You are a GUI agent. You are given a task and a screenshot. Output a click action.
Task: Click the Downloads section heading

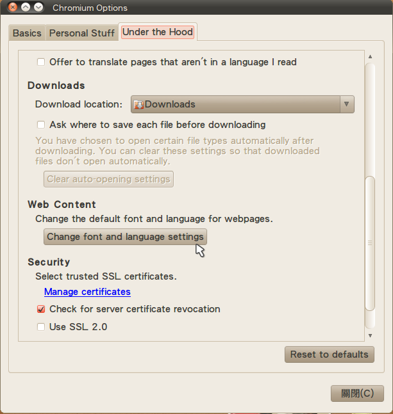[x=56, y=86]
